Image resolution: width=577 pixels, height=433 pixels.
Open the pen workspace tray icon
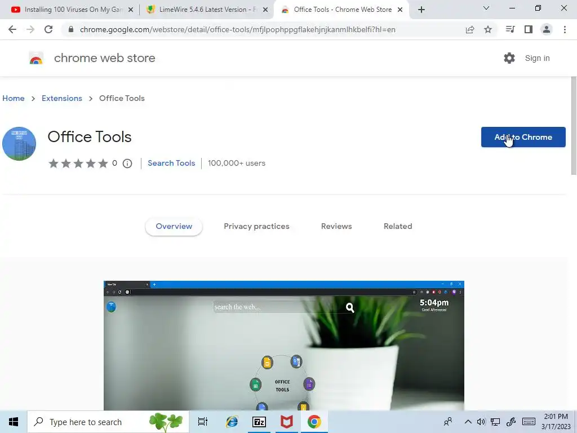(511, 422)
